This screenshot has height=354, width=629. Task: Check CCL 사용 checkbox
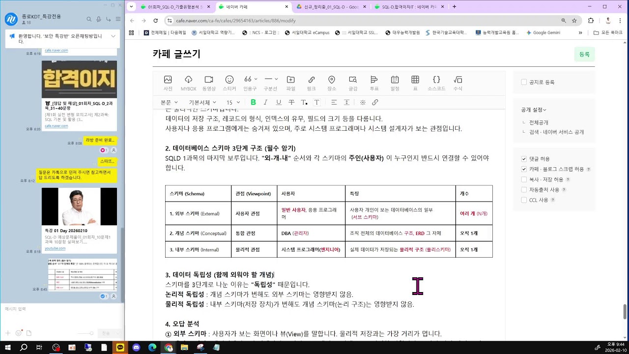(524, 200)
